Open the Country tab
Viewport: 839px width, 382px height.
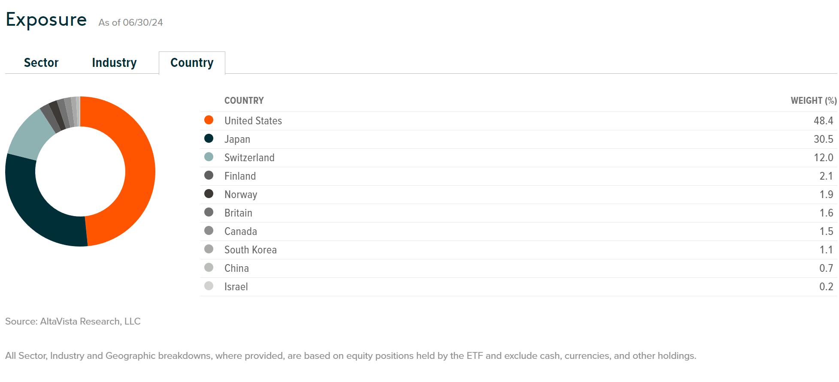click(x=192, y=62)
